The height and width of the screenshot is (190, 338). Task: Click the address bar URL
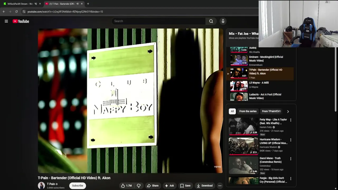pos(65,12)
